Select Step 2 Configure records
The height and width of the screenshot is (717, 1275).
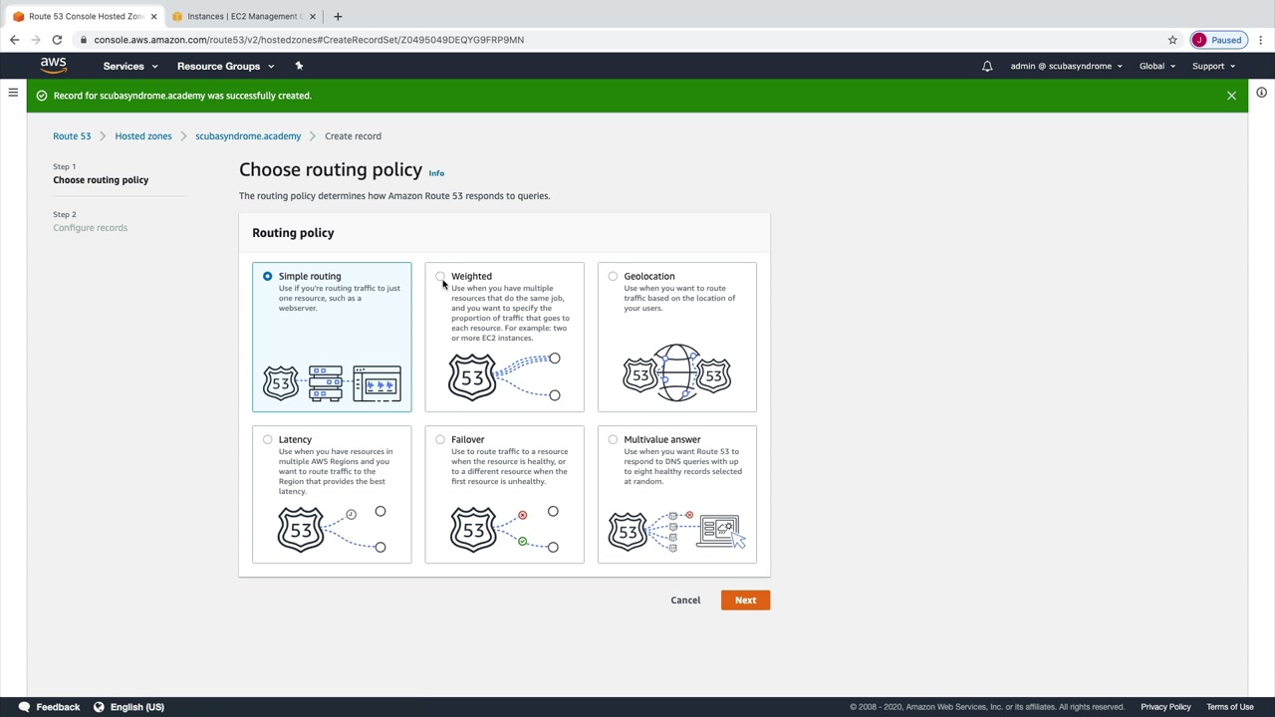pos(90,228)
